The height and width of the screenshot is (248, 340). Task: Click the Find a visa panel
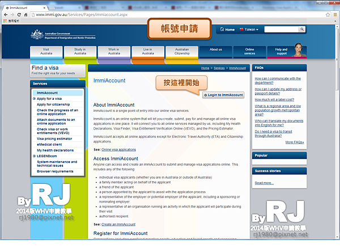coord(58,70)
